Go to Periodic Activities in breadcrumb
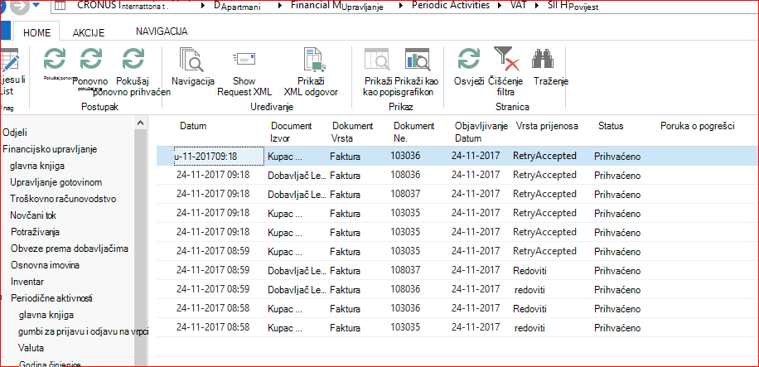The width and height of the screenshot is (759, 367). click(x=451, y=6)
